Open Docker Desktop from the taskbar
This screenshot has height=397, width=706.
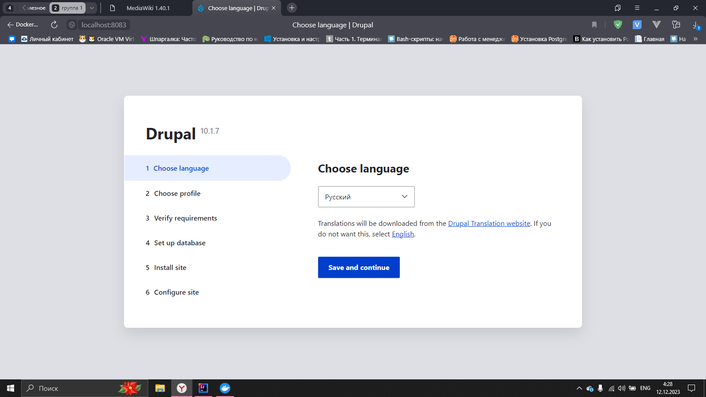[x=225, y=388]
